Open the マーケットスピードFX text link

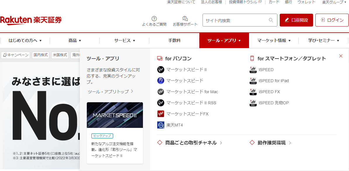click(x=187, y=114)
